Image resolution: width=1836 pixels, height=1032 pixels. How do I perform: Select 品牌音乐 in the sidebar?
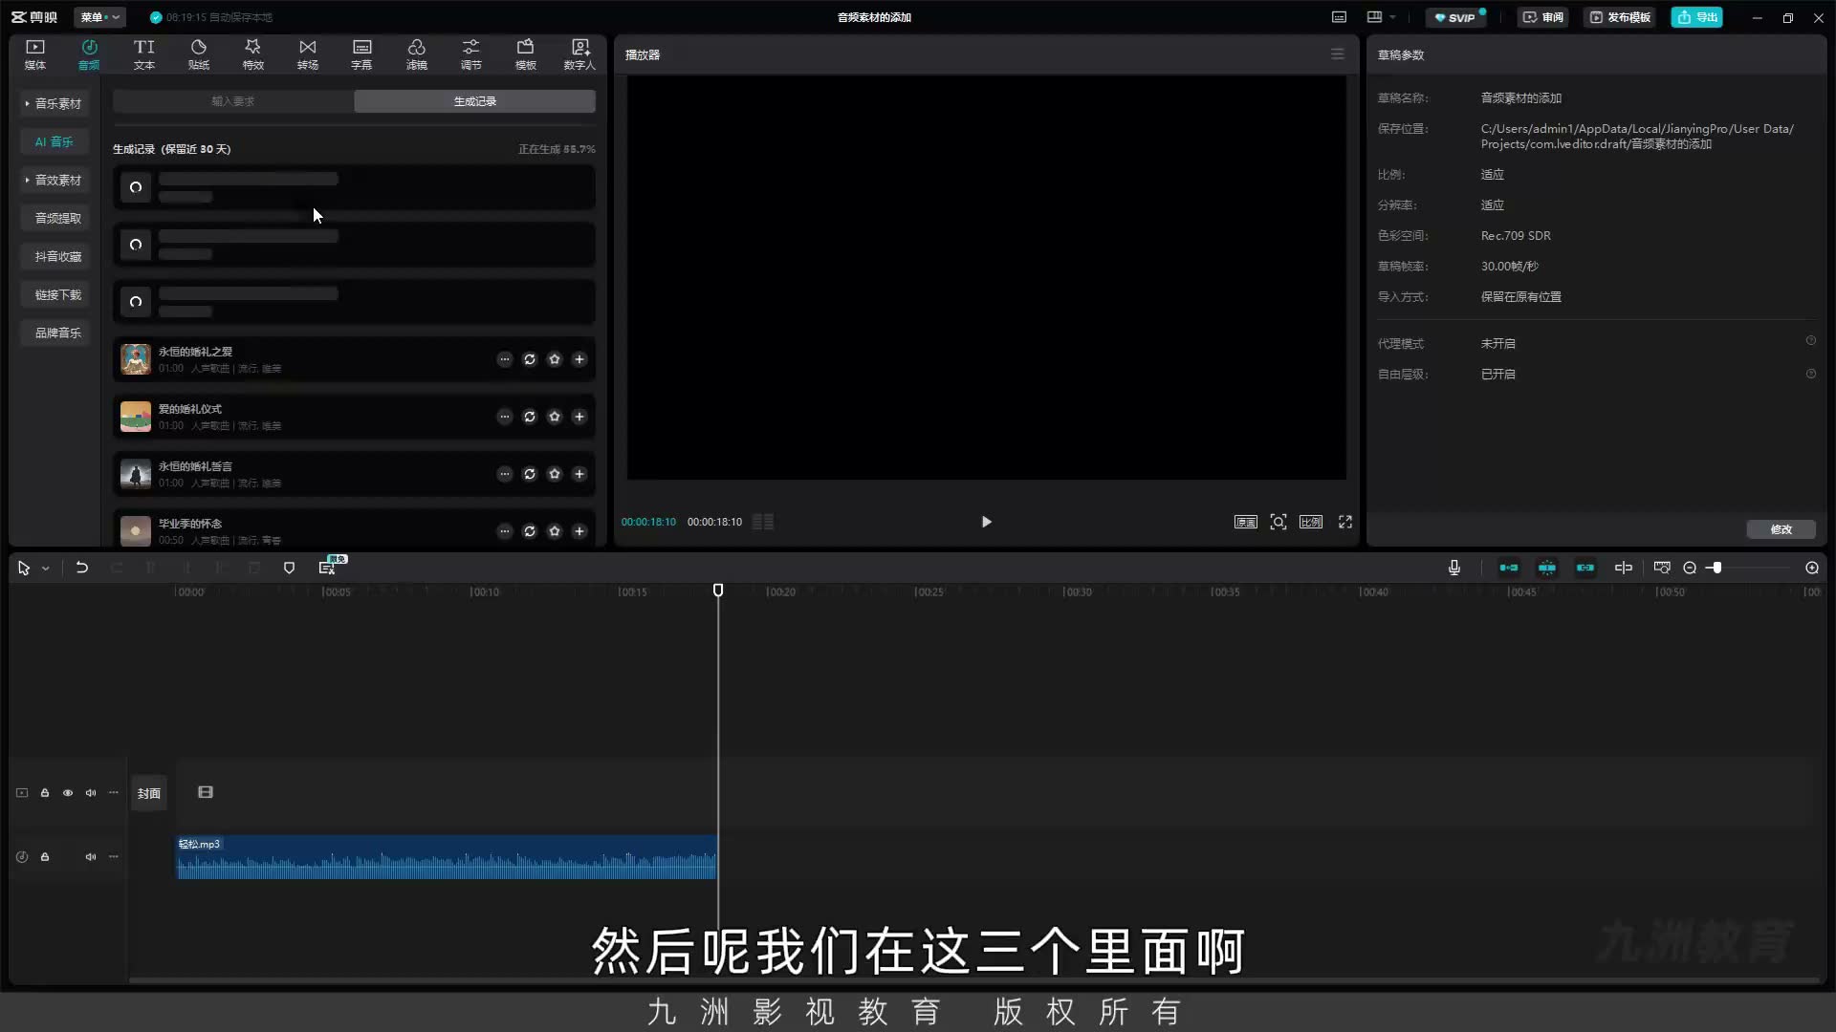[55, 333]
